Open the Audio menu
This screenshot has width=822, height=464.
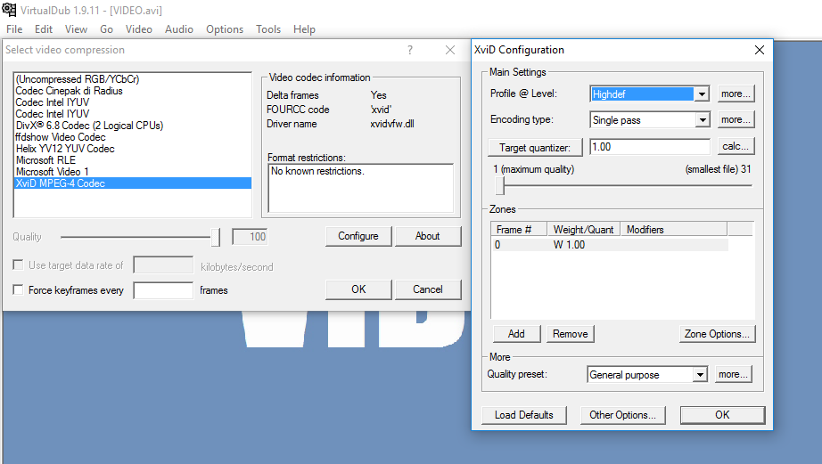pos(179,29)
